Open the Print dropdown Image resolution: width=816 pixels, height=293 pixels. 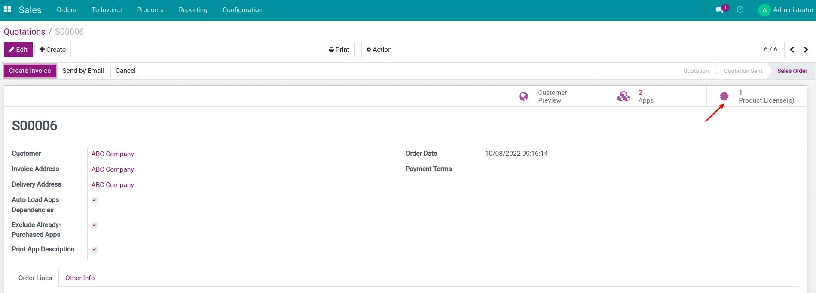point(339,50)
